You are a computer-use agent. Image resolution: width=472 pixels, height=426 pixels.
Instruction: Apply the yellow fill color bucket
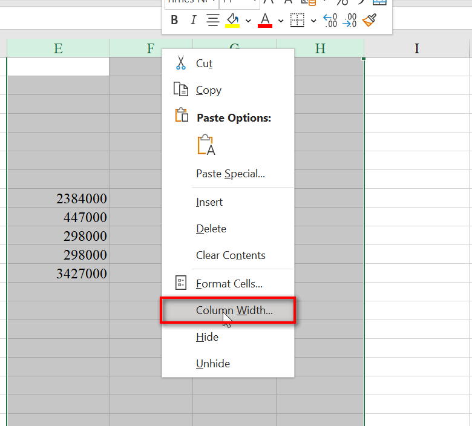(232, 21)
